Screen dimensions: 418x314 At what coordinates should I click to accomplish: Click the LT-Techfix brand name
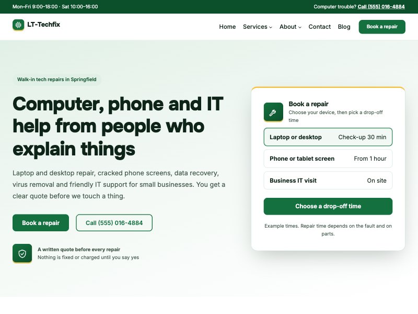point(44,25)
